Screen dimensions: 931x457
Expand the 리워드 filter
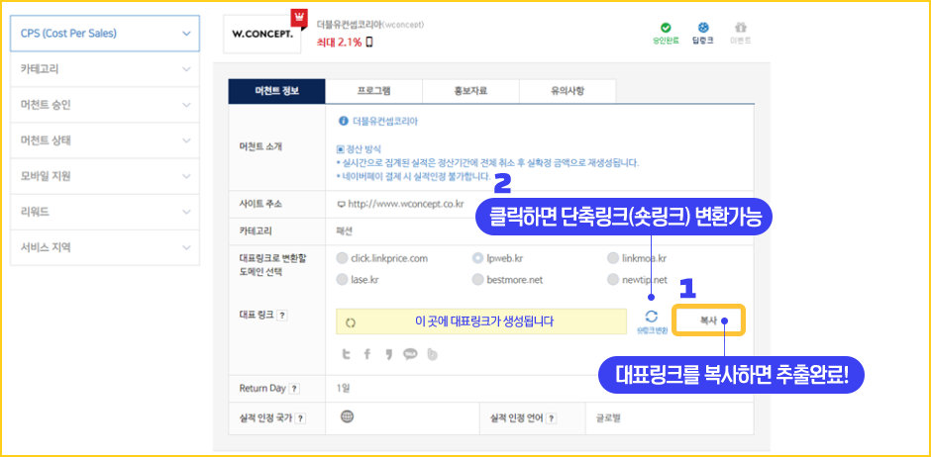pyautogui.click(x=105, y=212)
